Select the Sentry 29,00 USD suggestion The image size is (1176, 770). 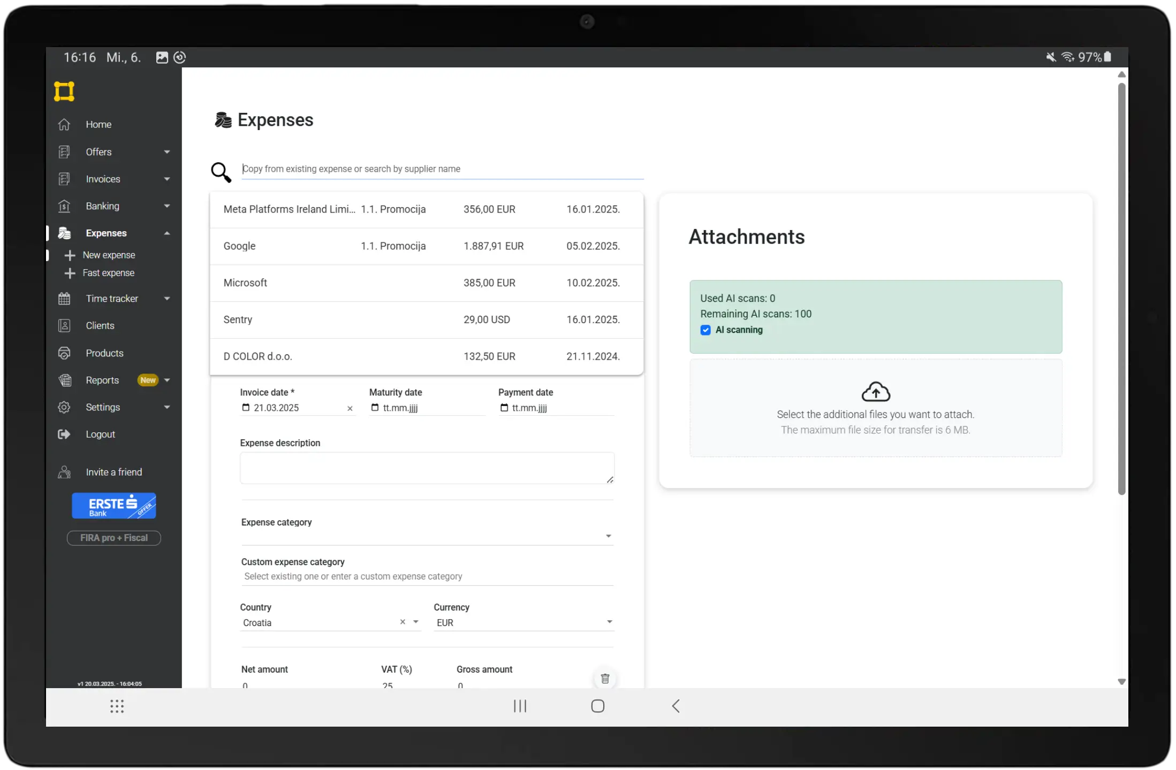427,320
